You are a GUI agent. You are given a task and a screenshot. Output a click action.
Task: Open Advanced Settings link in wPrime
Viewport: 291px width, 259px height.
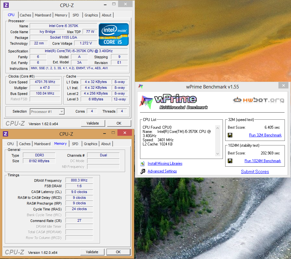pyautogui.click(x=162, y=171)
